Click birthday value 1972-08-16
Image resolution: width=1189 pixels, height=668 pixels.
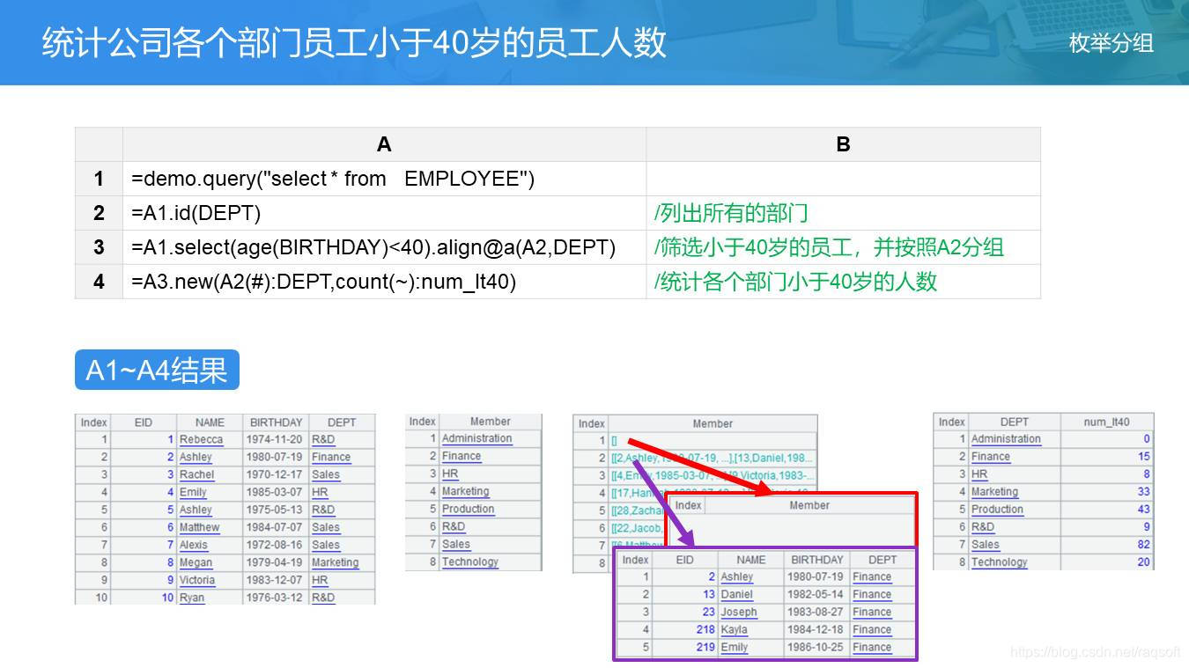tap(276, 545)
